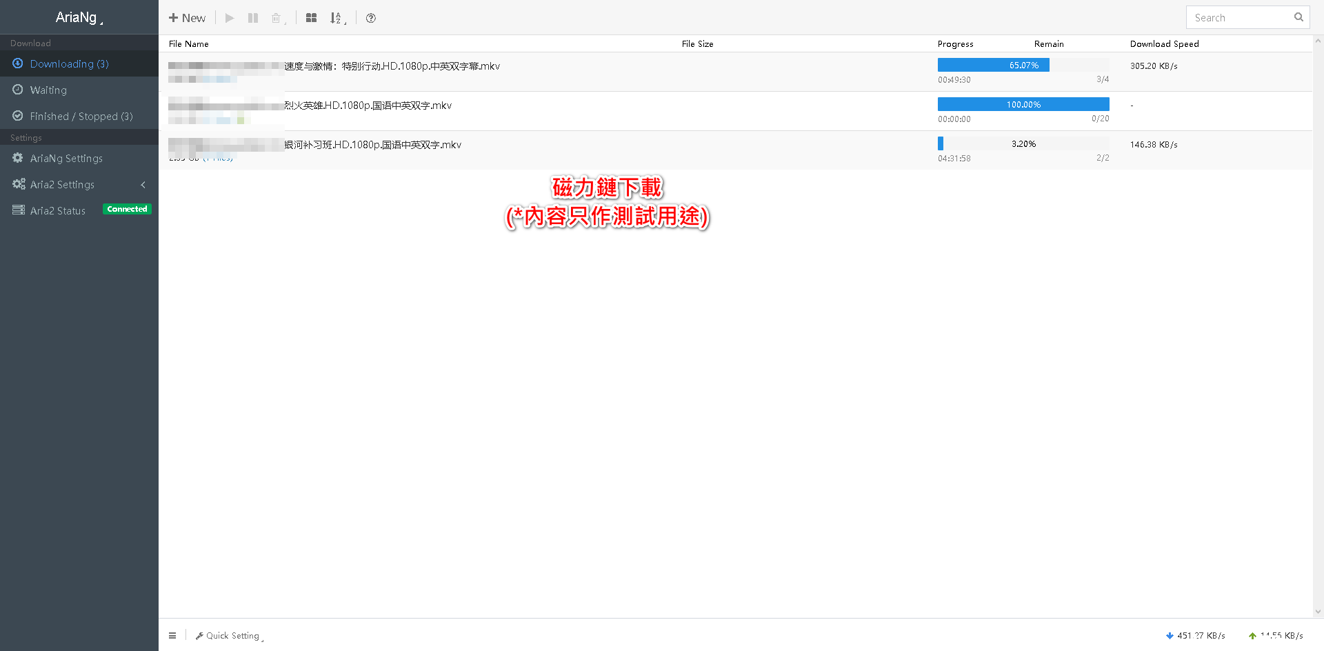Click the New download button
Viewport: 1324px width, 651px height.
[187, 18]
